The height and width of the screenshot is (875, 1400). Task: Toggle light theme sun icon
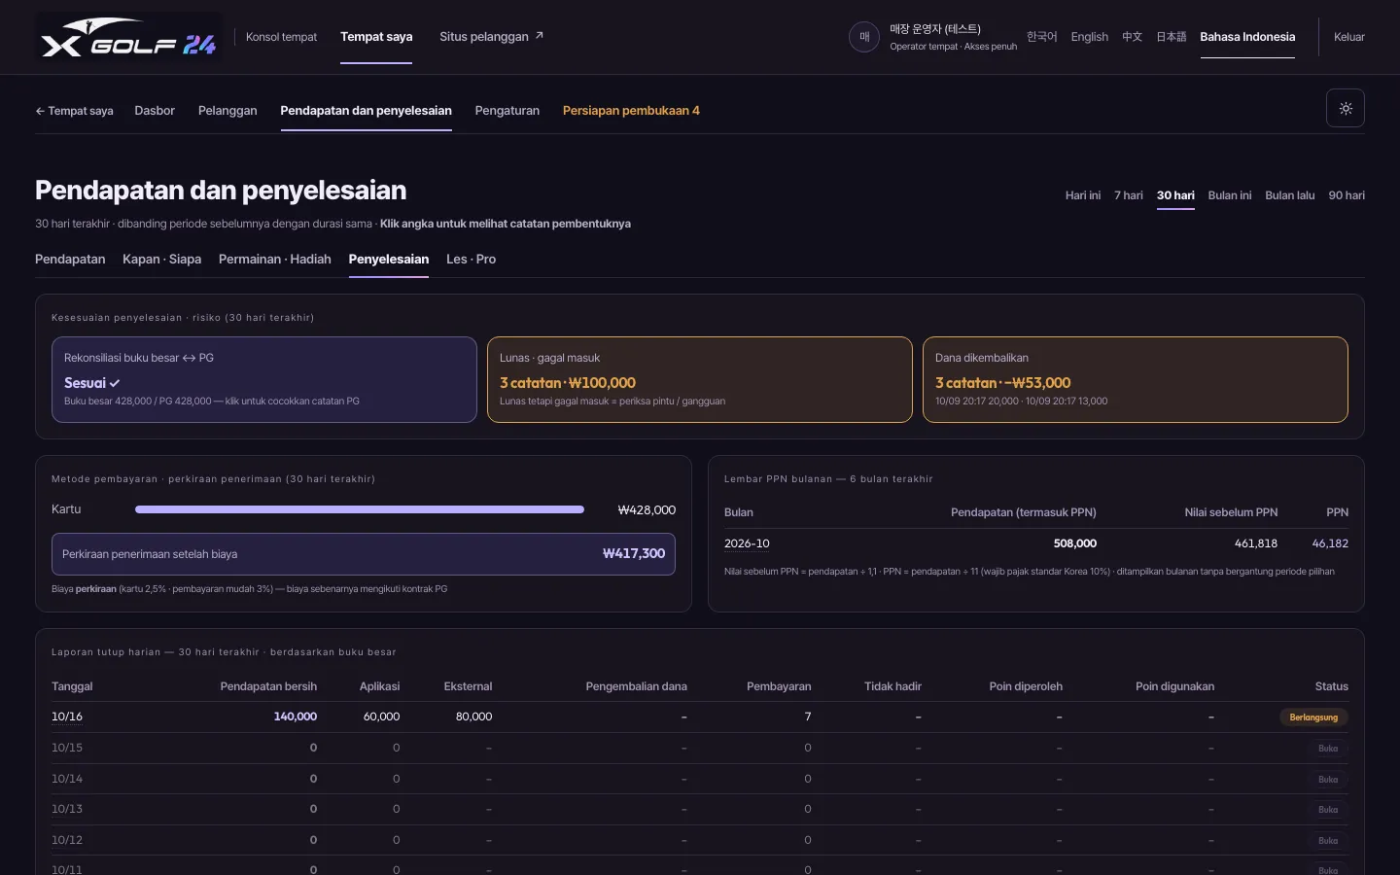(x=1346, y=108)
